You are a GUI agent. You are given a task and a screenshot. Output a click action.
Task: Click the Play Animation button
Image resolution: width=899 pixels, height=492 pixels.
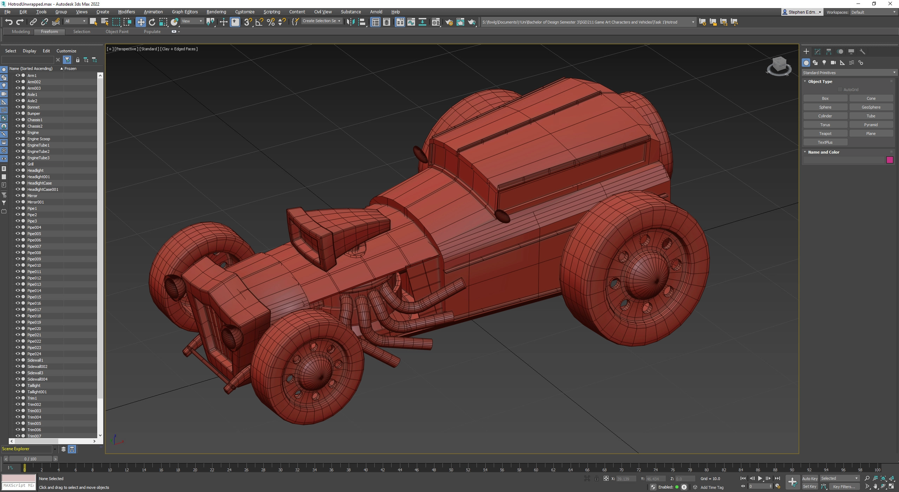(x=760, y=478)
